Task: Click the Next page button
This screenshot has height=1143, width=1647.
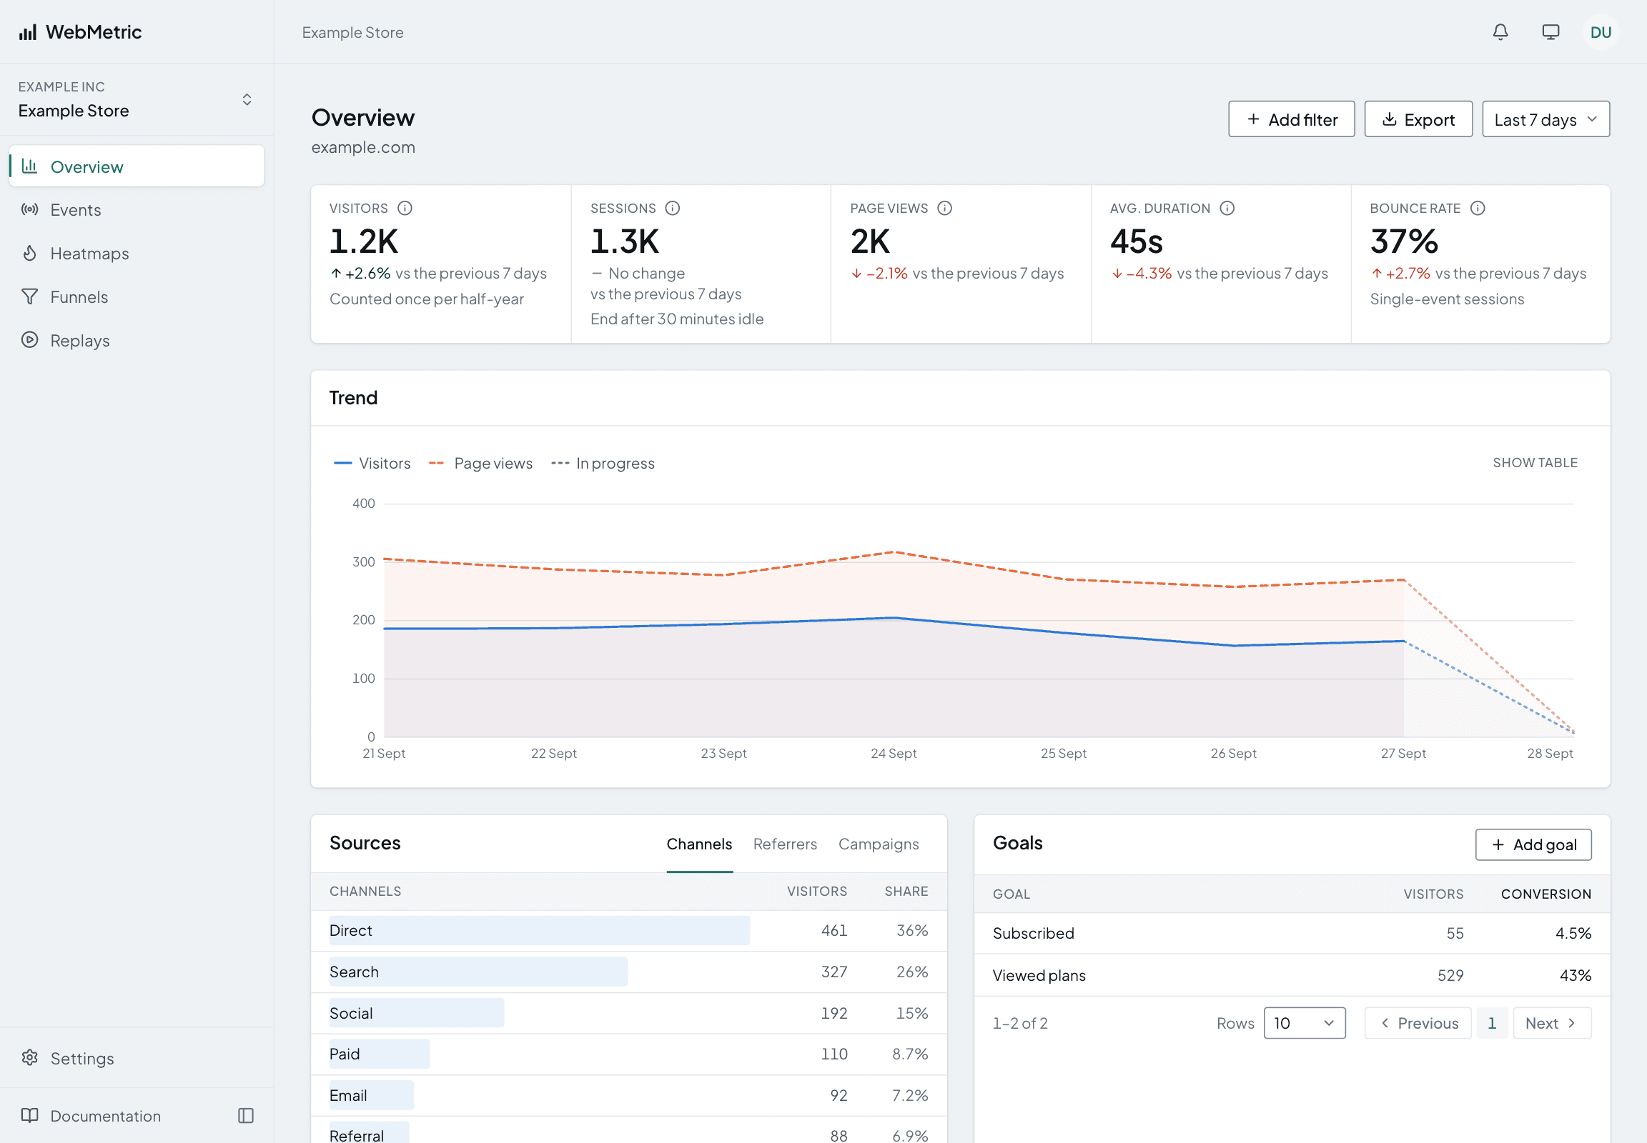Action: [x=1552, y=1023]
